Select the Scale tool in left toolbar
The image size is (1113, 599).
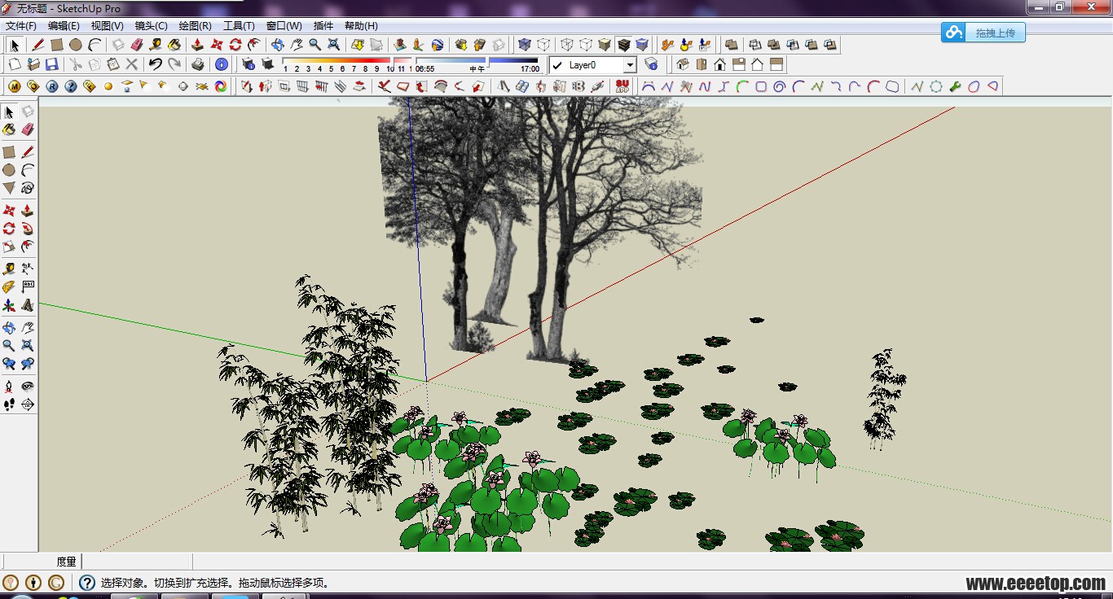click(9, 246)
